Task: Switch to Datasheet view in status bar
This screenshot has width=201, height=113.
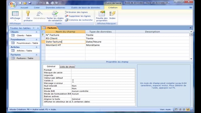Action: click(x=176, y=110)
